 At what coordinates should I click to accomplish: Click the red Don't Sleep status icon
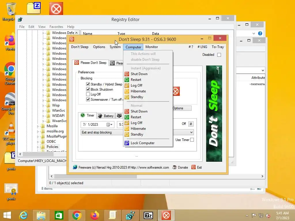pos(176,91)
